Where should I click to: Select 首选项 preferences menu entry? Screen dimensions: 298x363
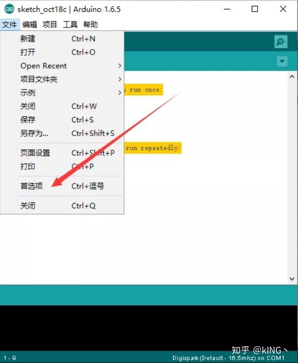point(62,186)
